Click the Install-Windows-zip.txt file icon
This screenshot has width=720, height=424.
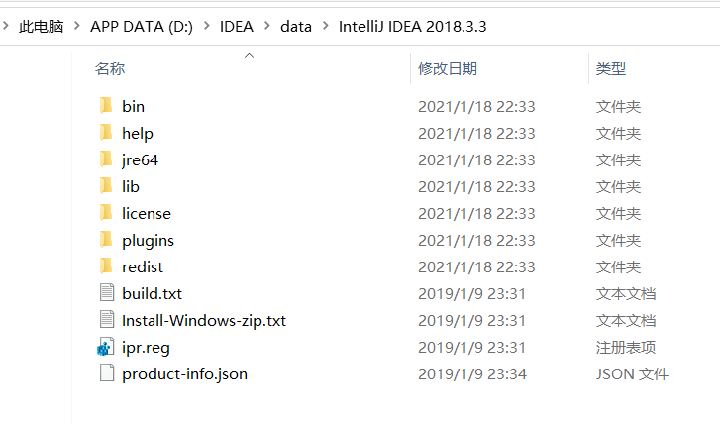107,320
